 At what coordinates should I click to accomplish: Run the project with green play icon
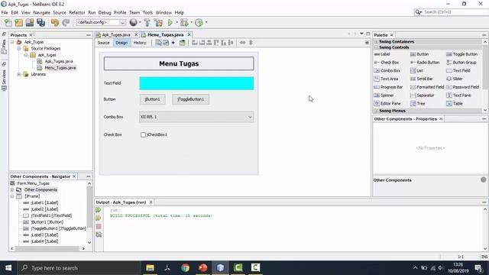[170, 22]
